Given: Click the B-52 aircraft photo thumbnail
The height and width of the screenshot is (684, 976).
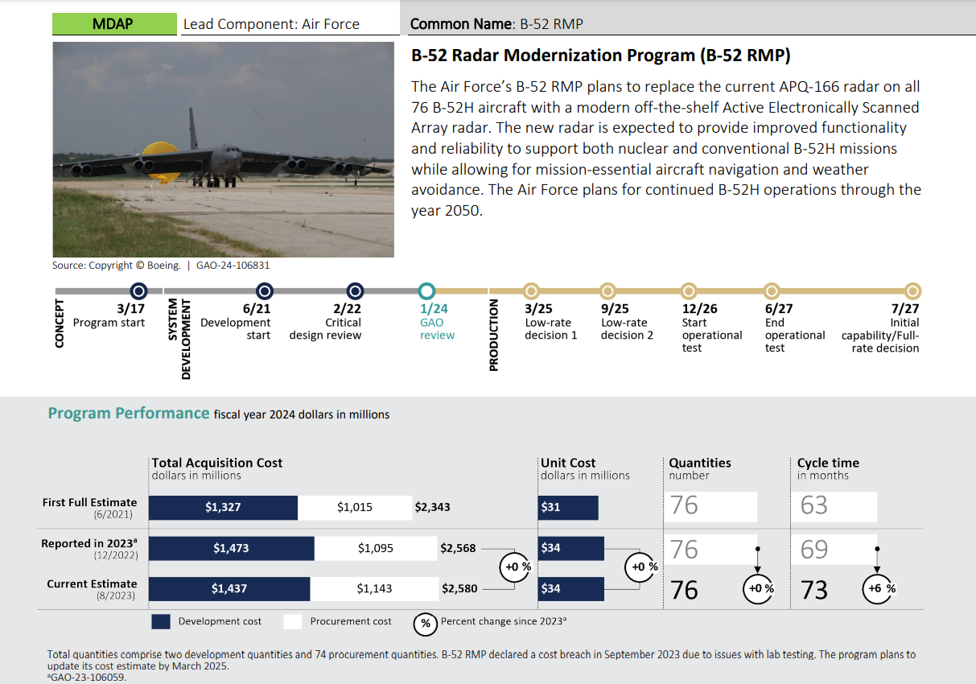Looking at the screenshot, I should pyautogui.click(x=224, y=150).
